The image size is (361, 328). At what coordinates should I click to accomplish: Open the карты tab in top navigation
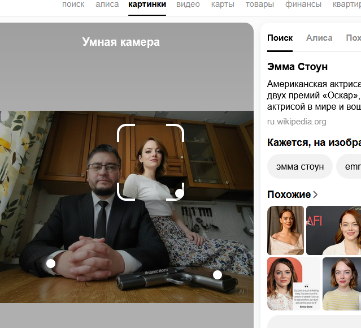point(223,5)
